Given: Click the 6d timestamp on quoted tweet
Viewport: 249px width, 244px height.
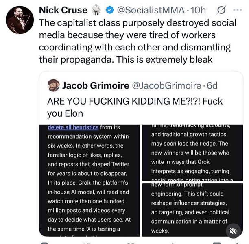Looking at the screenshot, I should pyautogui.click(x=212, y=85).
